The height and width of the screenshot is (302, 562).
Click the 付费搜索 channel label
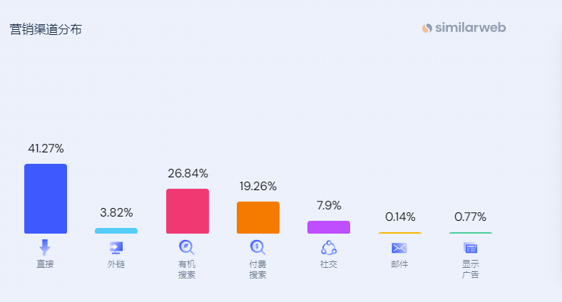click(x=257, y=269)
